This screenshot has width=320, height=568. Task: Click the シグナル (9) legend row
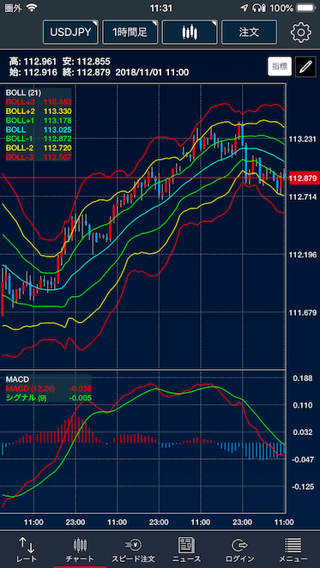(x=49, y=398)
